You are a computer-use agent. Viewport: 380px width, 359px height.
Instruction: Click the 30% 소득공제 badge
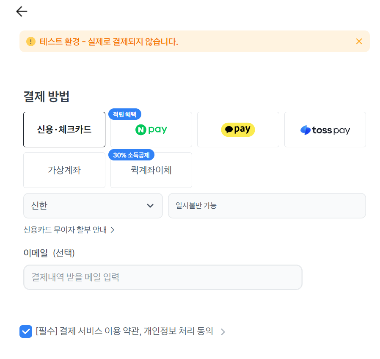click(x=132, y=155)
